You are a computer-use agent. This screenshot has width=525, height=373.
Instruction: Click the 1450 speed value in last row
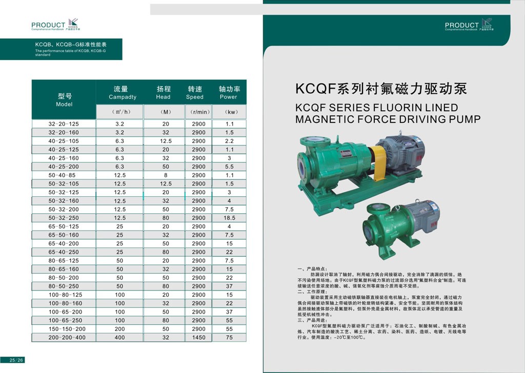[x=198, y=338]
